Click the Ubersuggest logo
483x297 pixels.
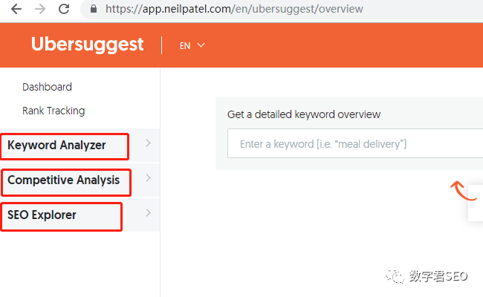pos(87,44)
